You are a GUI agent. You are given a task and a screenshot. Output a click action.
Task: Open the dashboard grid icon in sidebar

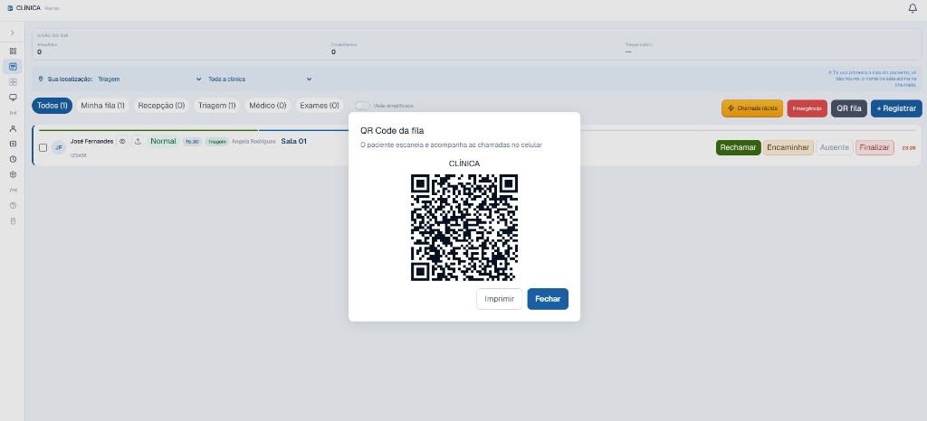point(13,51)
